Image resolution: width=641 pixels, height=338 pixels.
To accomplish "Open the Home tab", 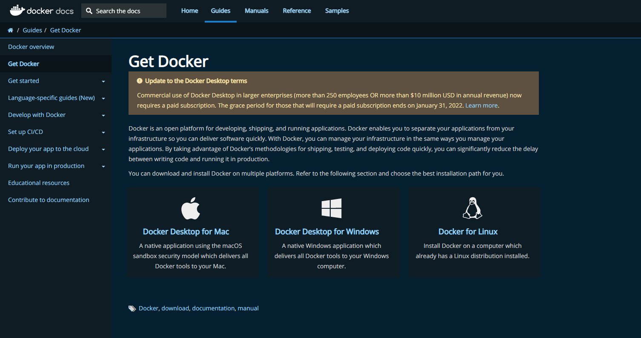I will tap(189, 11).
